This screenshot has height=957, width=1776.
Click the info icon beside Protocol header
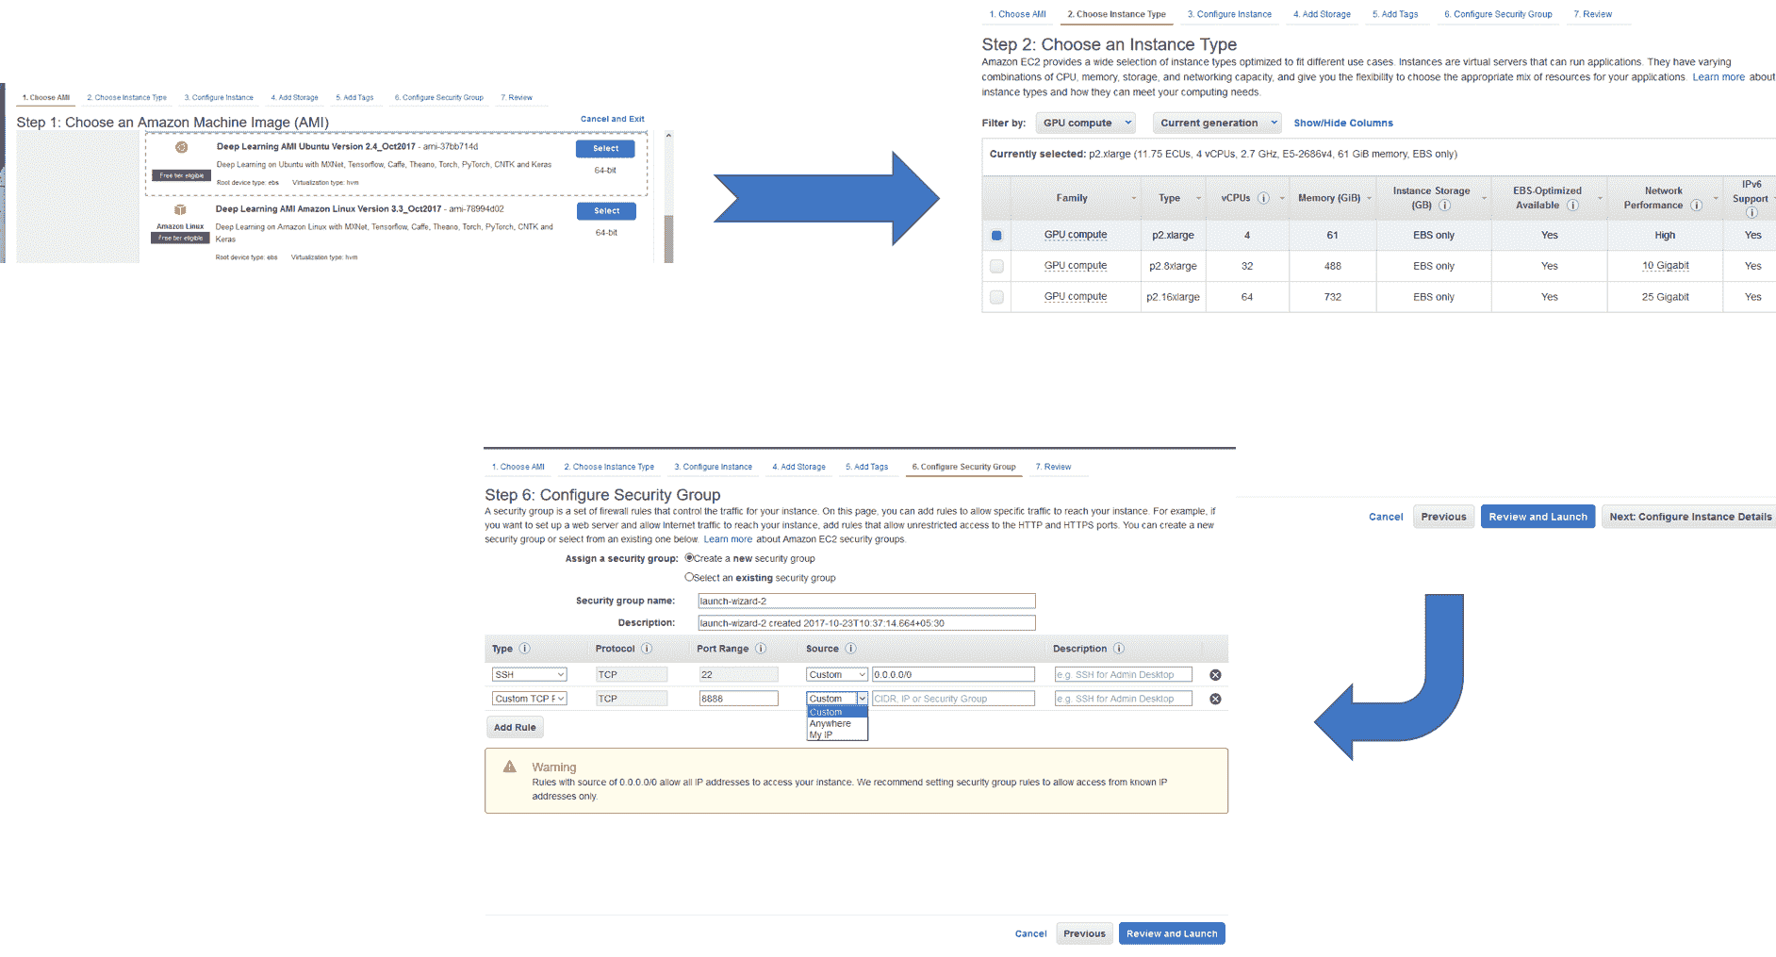click(647, 649)
